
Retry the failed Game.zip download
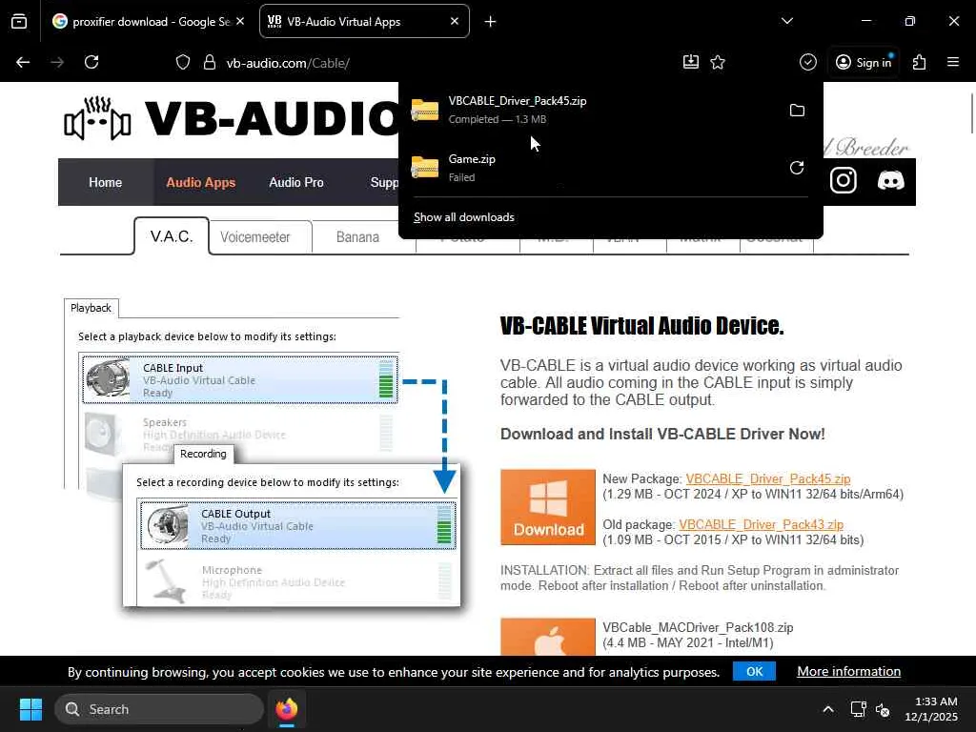(x=797, y=168)
